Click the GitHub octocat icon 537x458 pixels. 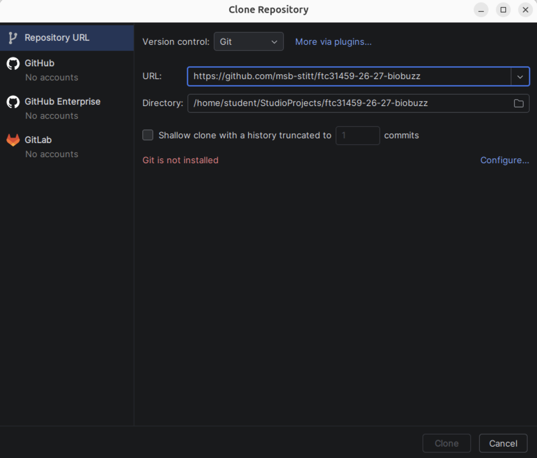coord(13,64)
